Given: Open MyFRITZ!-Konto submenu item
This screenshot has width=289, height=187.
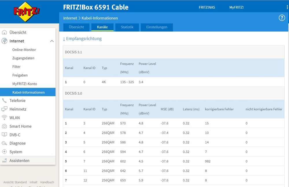Looking at the screenshot, I should 25,84.
